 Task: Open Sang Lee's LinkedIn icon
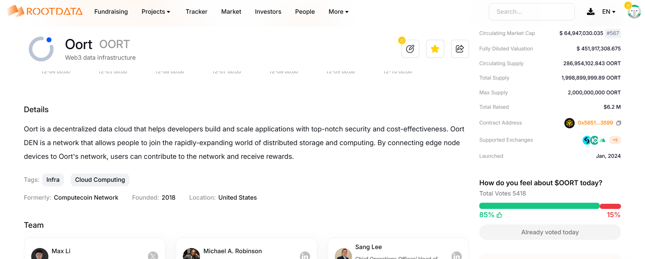tap(457, 256)
